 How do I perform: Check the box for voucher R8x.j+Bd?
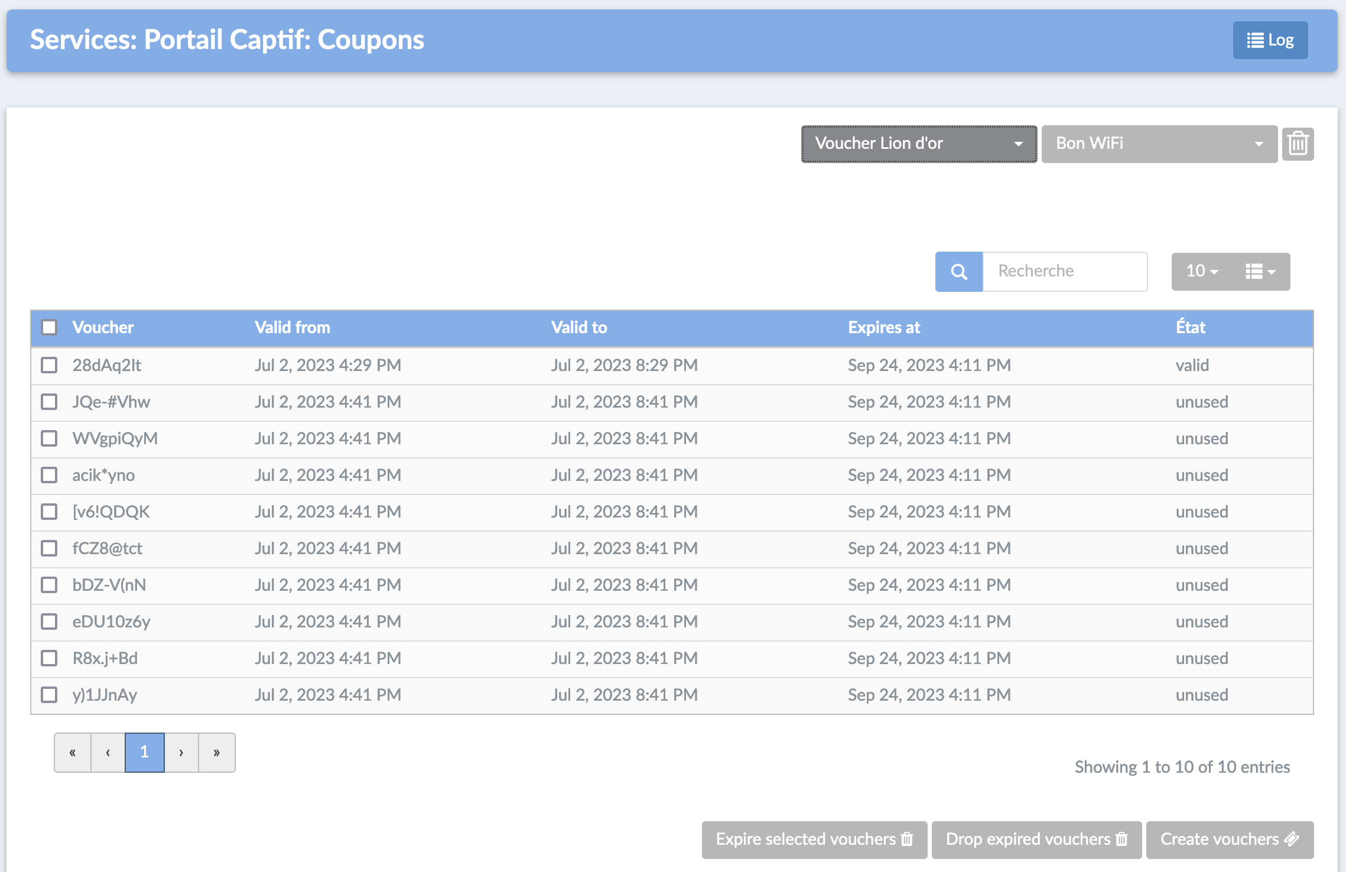coord(49,658)
